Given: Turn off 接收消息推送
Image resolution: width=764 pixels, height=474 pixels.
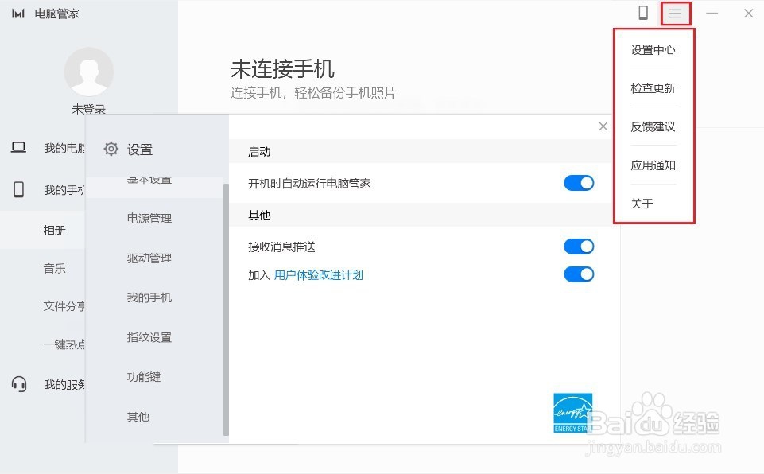Looking at the screenshot, I should pos(579,246).
